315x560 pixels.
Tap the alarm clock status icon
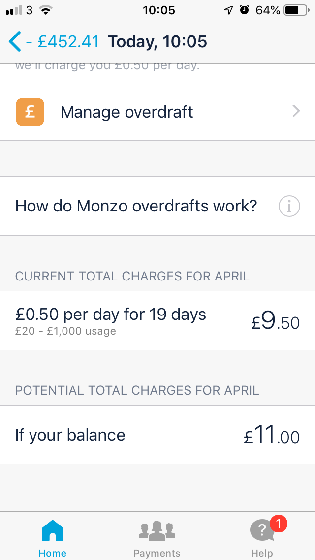245,10
